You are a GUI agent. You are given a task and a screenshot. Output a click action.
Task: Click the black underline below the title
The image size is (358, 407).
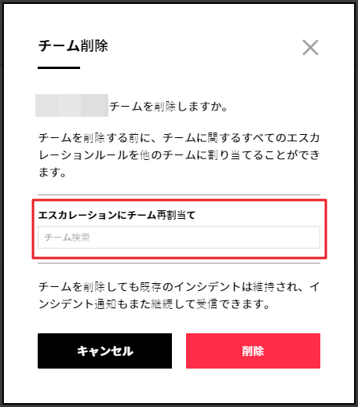tap(59, 67)
